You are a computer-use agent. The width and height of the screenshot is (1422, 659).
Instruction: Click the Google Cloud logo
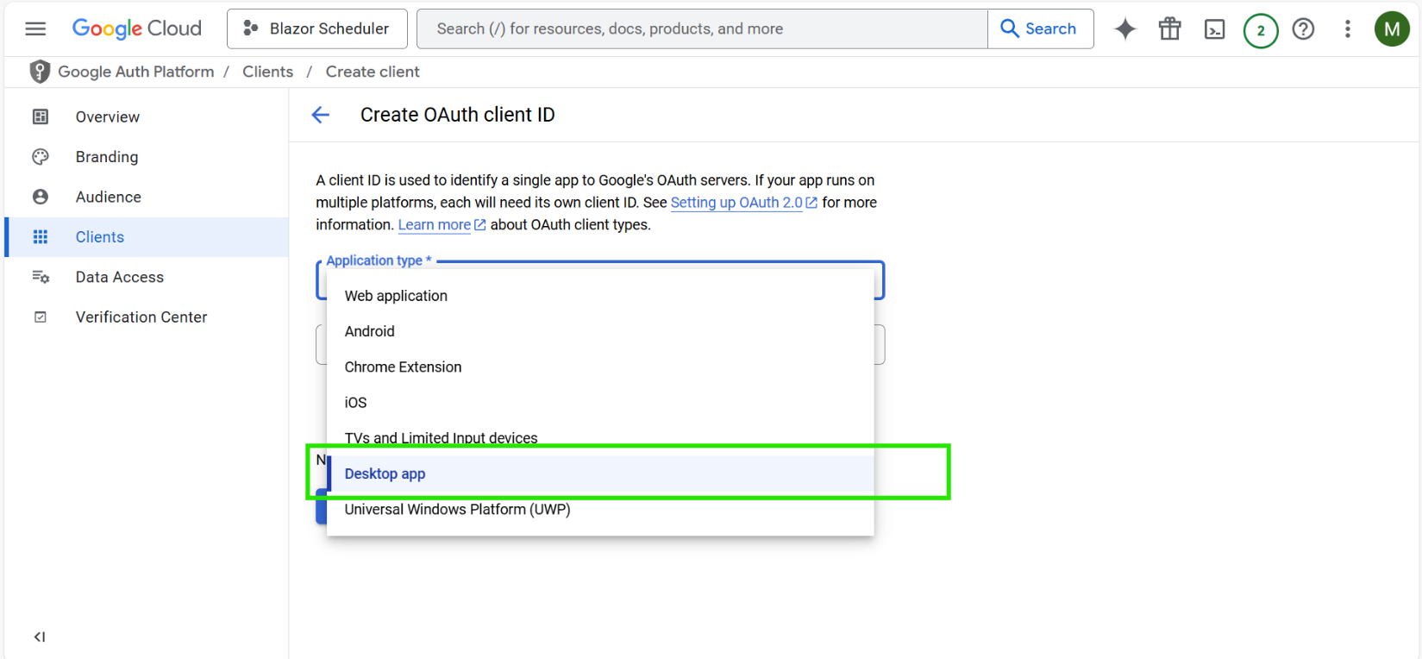pyautogui.click(x=136, y=28)
